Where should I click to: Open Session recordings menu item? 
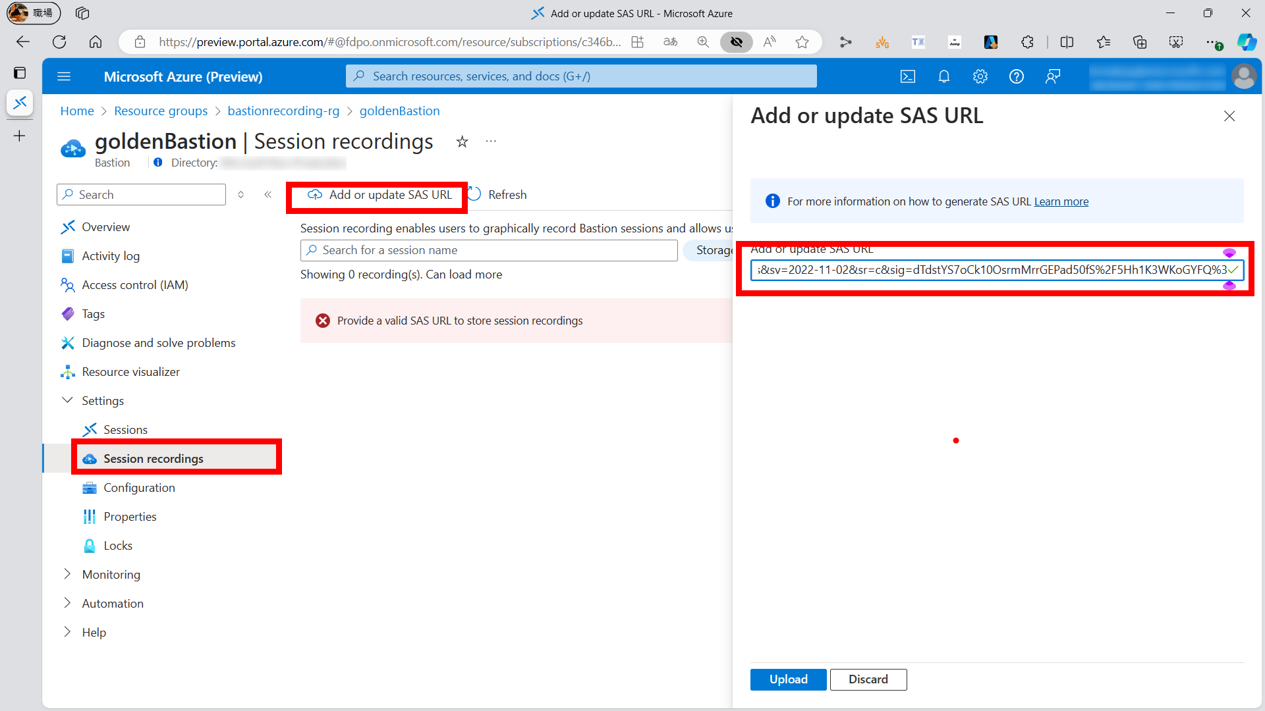[x=153, y=459]
